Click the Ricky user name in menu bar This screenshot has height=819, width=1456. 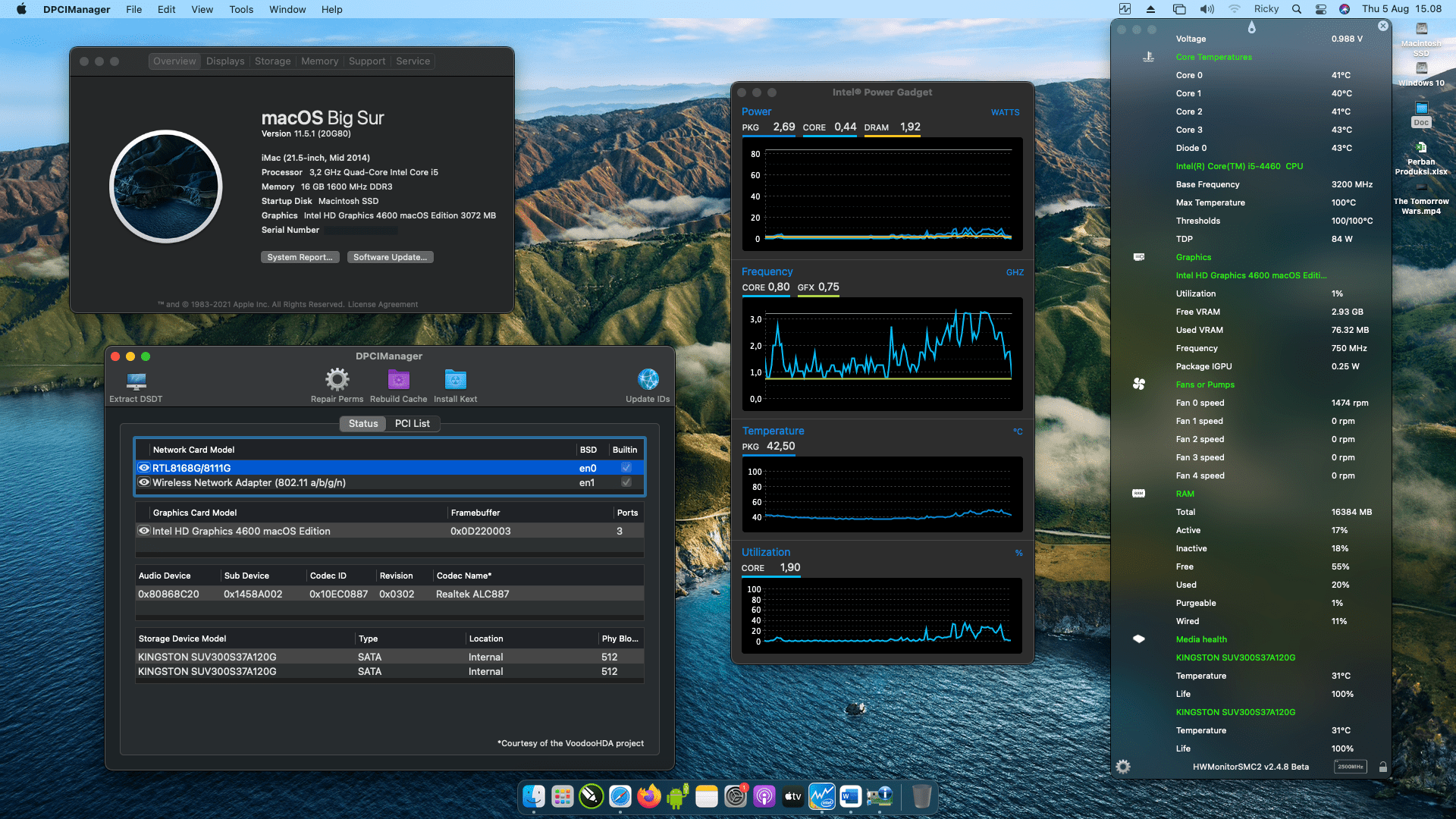click(1266, 9)
